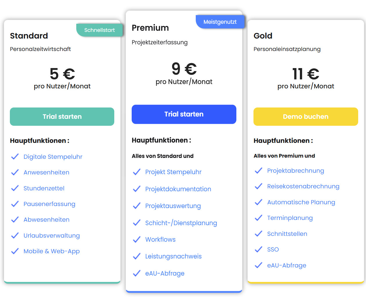Click the Schicht-/Dienstplanung feature link
Screen dimensions: 366x297
tap(181, 223)
